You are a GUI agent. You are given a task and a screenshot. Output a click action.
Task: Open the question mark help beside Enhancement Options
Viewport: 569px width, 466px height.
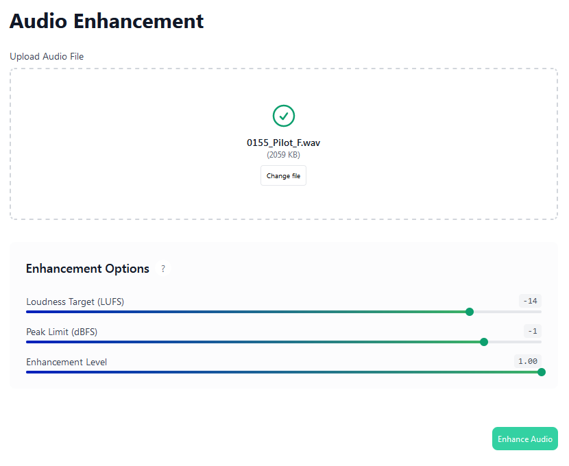(x=163, y=269)
